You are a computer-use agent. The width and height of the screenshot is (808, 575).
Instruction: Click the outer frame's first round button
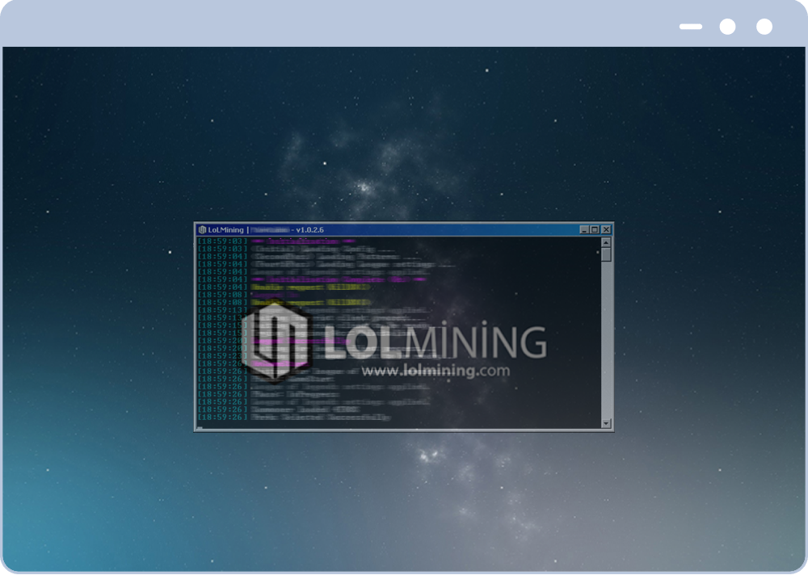pyautogui.click(x=728, y=27)
